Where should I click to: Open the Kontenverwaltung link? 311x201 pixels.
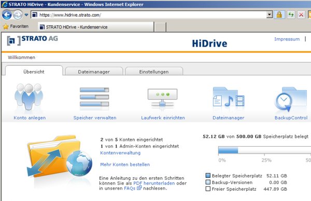pyautogui.click(x=120, y=153)
